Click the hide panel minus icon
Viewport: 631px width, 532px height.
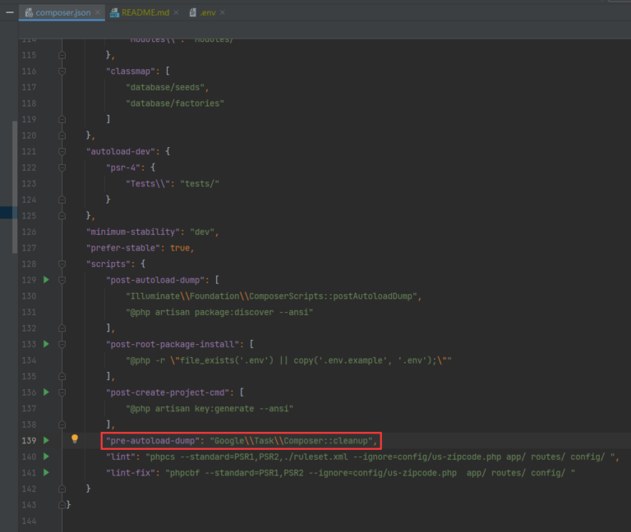point(10,12)
